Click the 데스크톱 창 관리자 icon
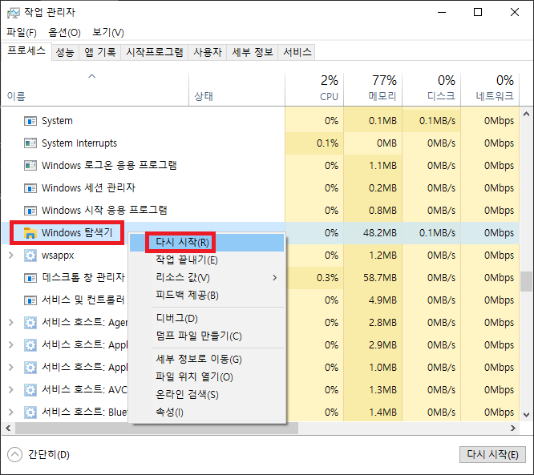 point(30,278)
